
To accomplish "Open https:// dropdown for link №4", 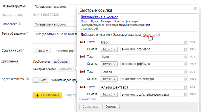I will tap(109, 94).
